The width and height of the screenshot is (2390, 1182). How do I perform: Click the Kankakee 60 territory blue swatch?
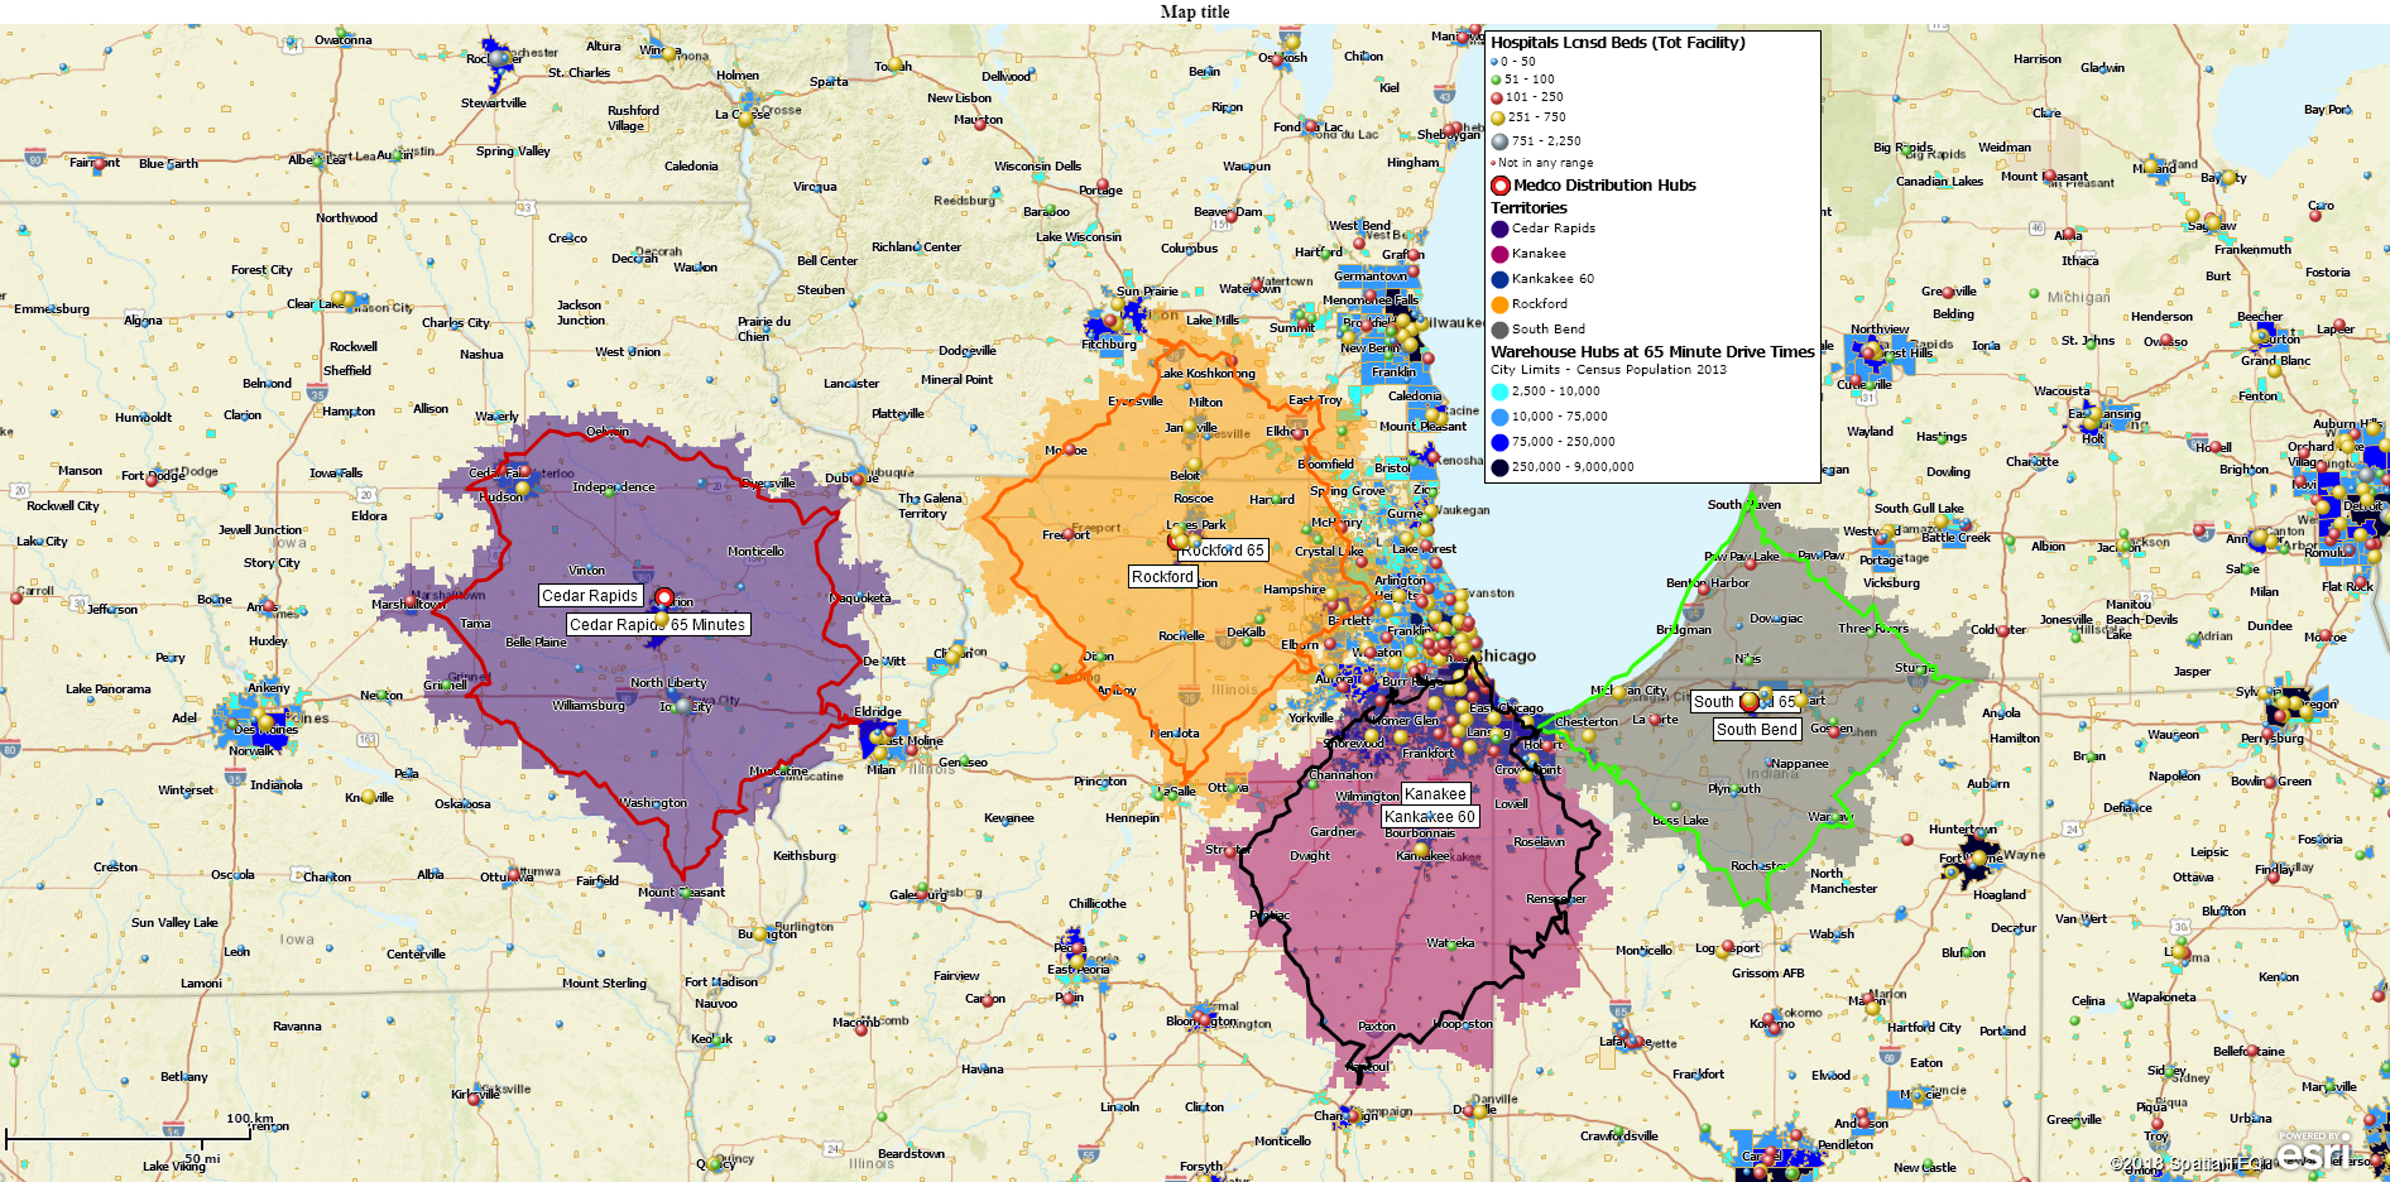pos(1500,278)
